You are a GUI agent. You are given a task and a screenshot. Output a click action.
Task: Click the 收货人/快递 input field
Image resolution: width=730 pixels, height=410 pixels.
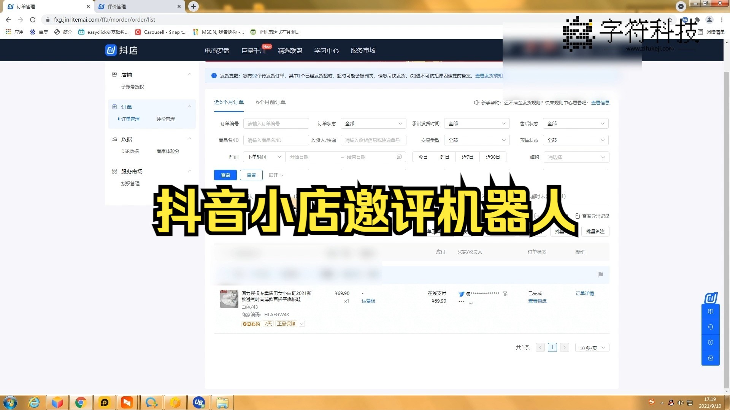tap(373, 140)
